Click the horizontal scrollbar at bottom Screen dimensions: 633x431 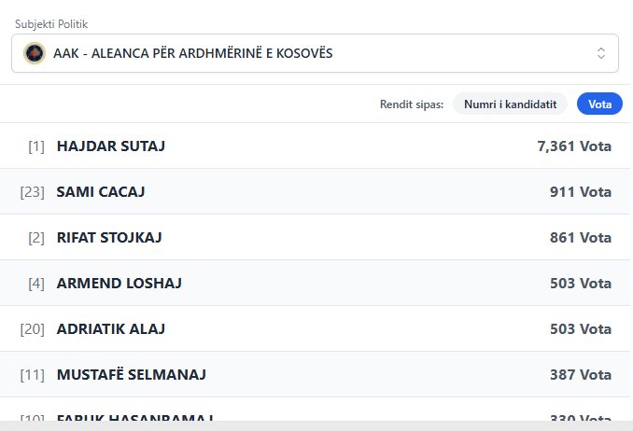(x=316, y=425)
